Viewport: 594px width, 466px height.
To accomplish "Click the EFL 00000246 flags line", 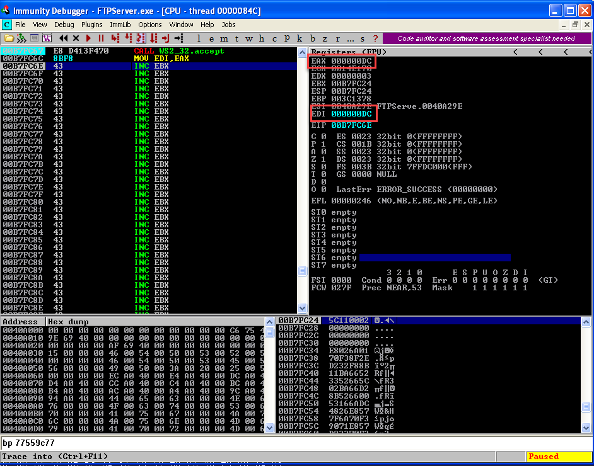I will tap(404, 201).
